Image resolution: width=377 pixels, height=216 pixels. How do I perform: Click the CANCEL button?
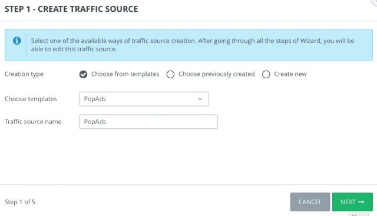click(x=310, y=202)
